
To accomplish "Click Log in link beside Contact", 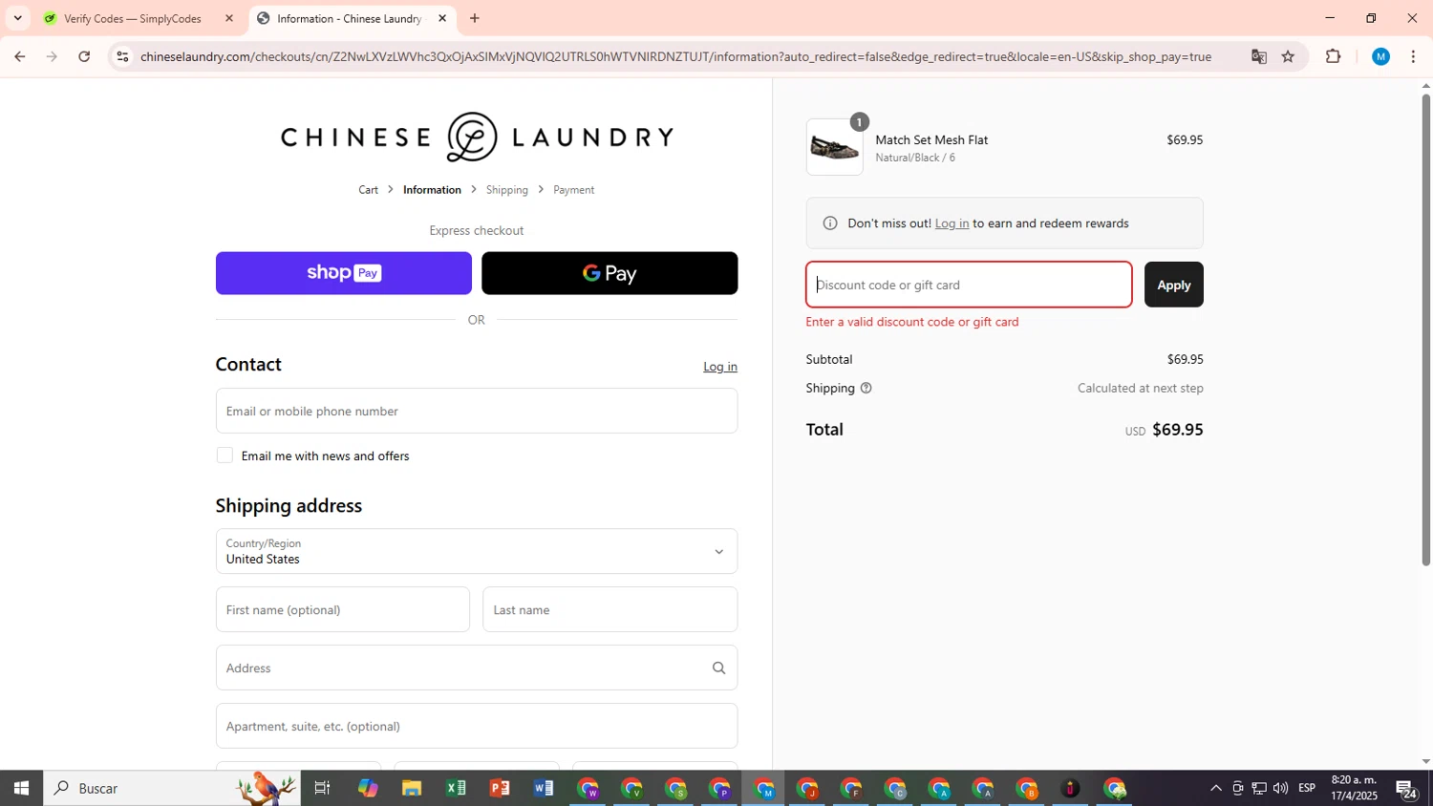I will pyautogui.click(x=720, y=367).
